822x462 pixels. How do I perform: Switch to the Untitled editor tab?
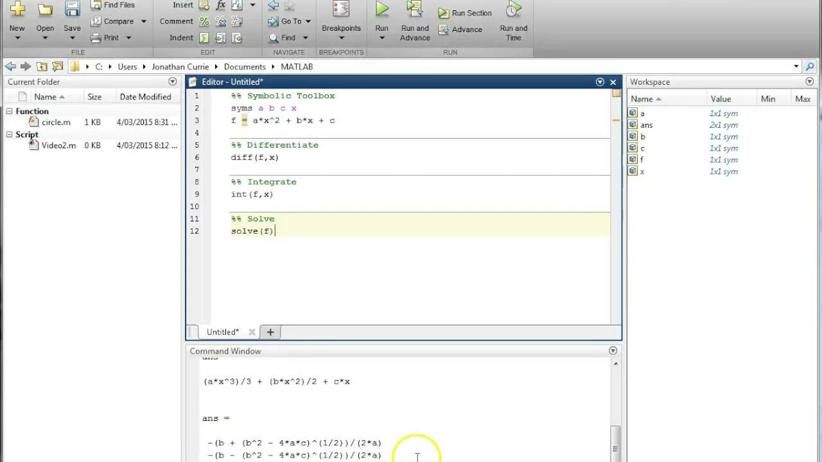[222, 332]
